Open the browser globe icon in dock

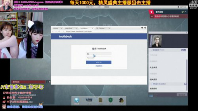(77, 100)
